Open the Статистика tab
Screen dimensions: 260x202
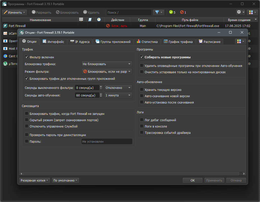pyautogui.click(x=147, y=42)
